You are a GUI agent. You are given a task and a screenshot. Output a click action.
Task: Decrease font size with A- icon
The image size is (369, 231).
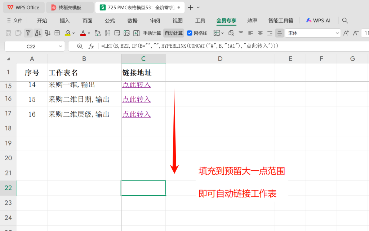click(x=356, y=33)
